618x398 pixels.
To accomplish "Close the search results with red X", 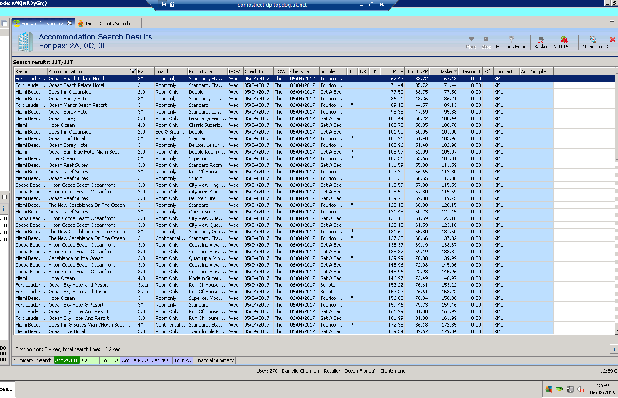I will [x=612, y=43].
